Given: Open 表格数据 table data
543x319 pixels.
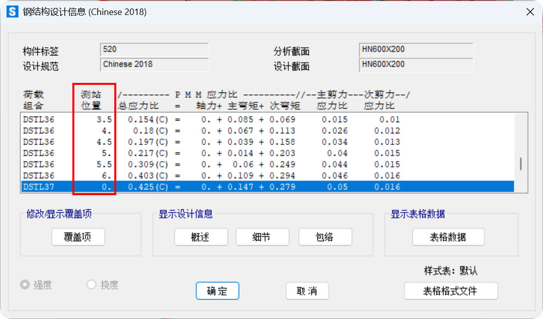Looking at the screenshot, I should coord(448,237).
